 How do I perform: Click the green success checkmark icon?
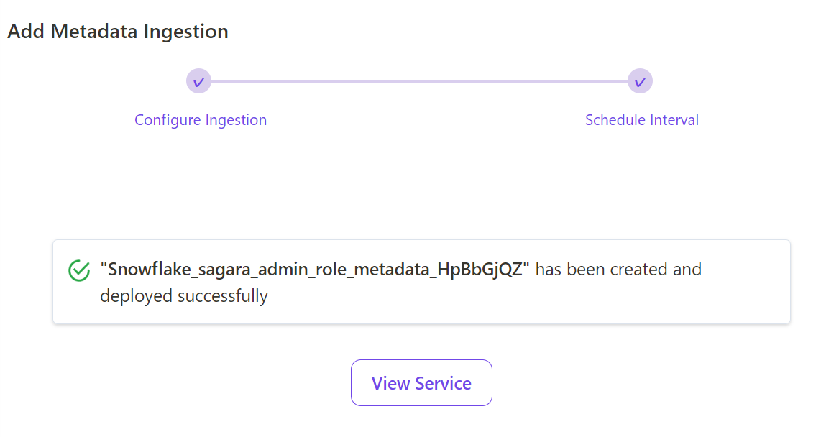(x=79, y=270)
